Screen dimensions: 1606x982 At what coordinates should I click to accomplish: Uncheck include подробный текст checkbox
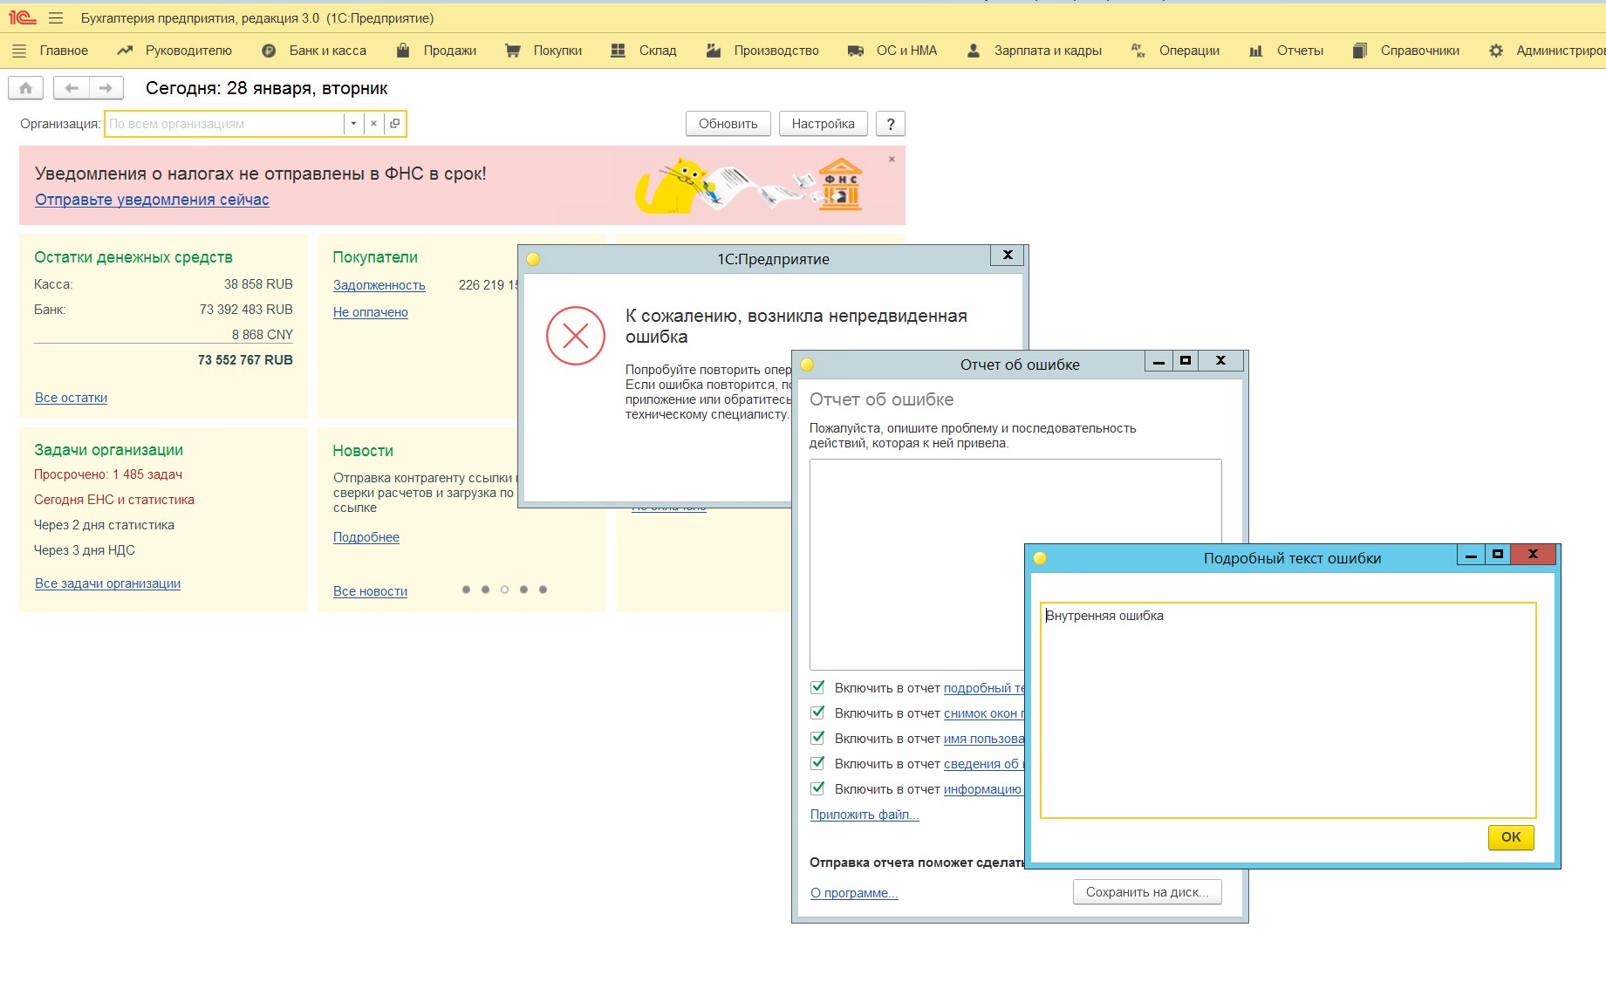pyautogui.click(x=817, y=687)
